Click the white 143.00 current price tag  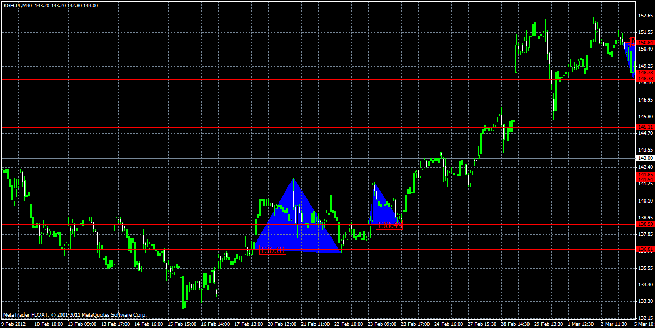646,158
